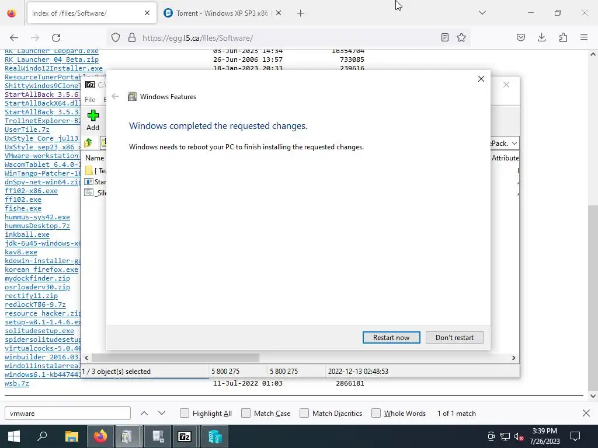The height and width of the screenshot is (448, 598).
Task: Close the Torrent Windows XP tab
Action: 279,13
